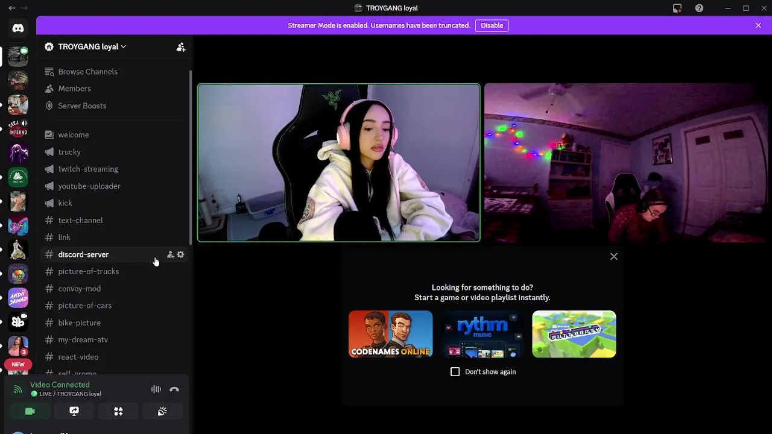This screenshot has height=434, width=772.
Task: Focus the streamer's webcam video tile
Action: [339, 163]
